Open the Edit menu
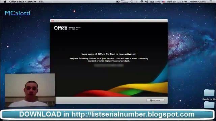The image size is (216, 121). tap(41, 2)
